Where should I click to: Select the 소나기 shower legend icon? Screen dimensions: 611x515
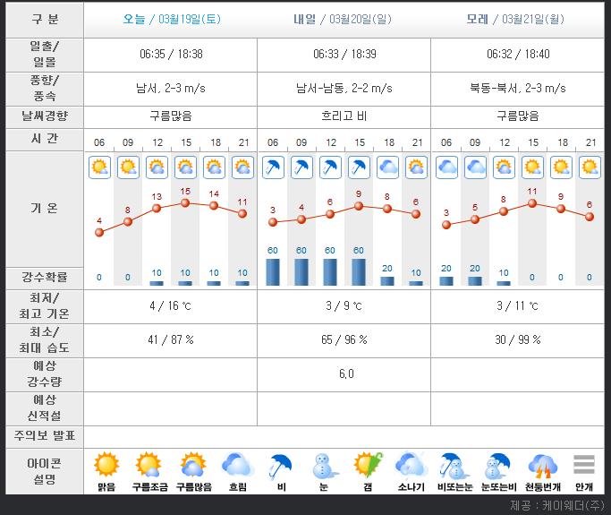[x=411, y=465]
